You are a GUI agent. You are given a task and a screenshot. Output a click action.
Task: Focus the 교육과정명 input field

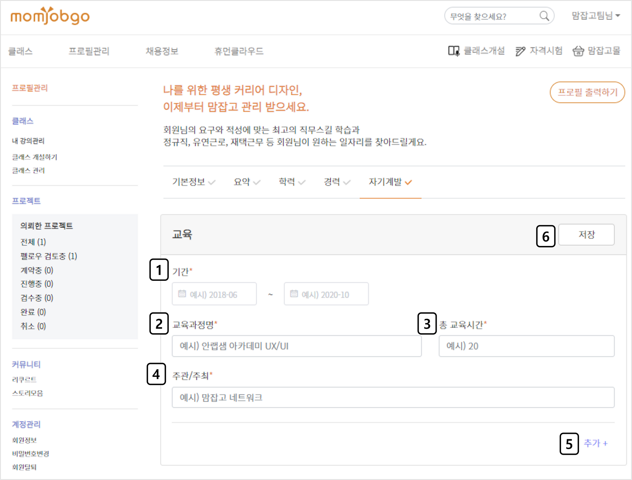pos(296,346)
